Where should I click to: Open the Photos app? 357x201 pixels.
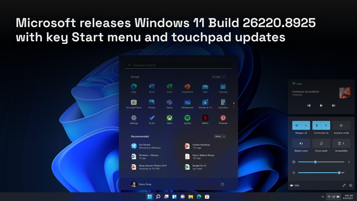click(x=152, y=104)
